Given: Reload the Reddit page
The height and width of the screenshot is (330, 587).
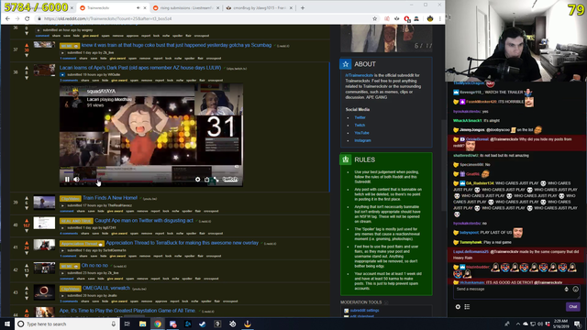Looking at the screenshot, I should point(27,18).
